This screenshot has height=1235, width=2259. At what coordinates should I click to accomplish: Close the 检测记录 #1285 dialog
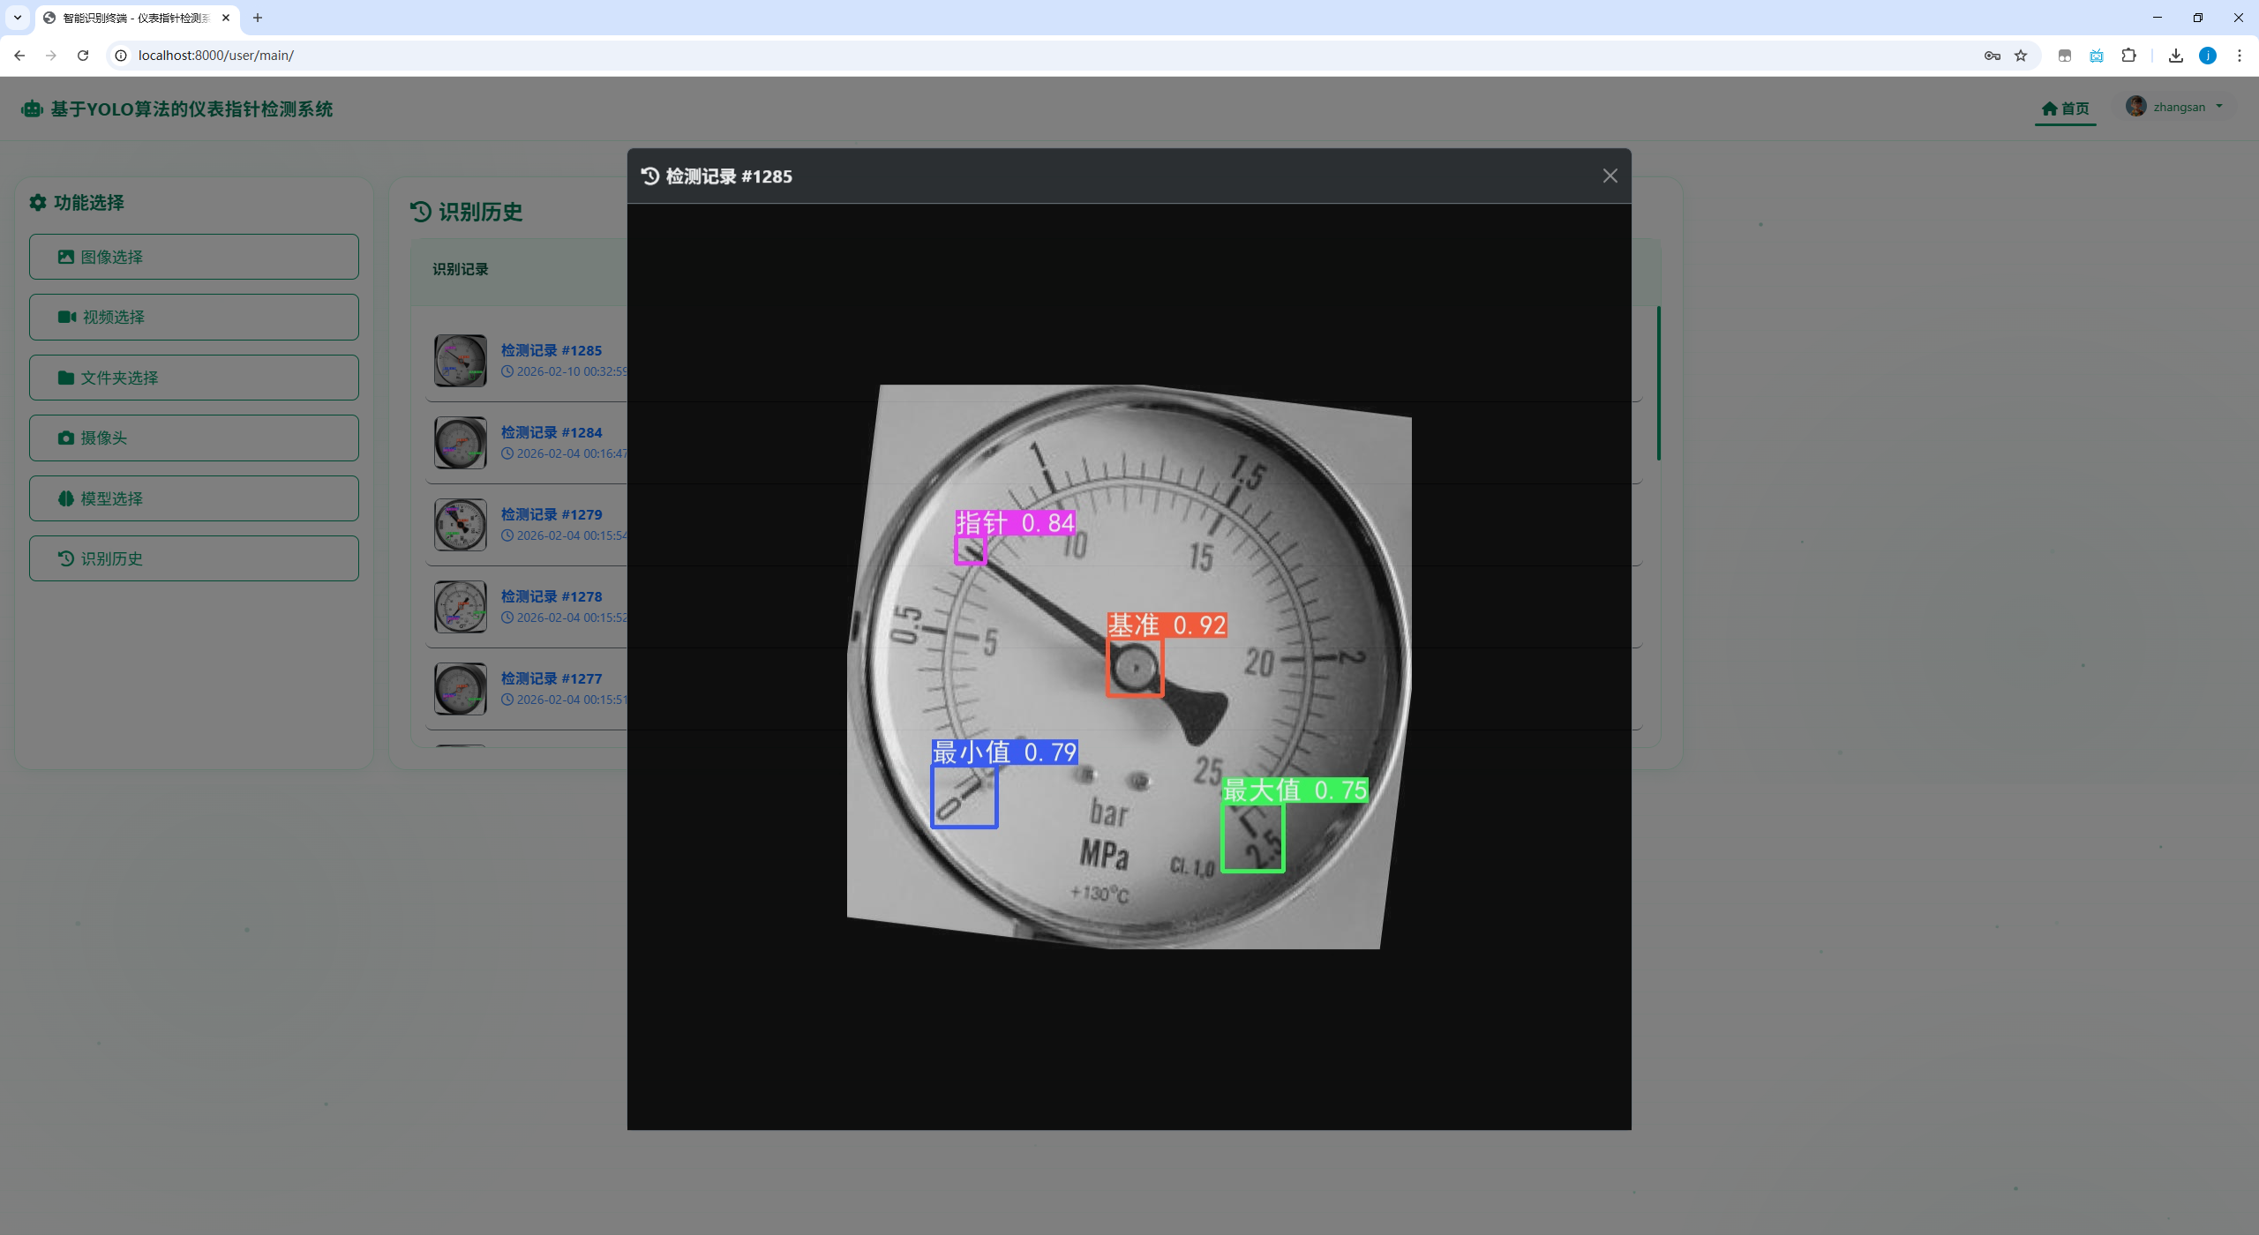(1610, 176)
